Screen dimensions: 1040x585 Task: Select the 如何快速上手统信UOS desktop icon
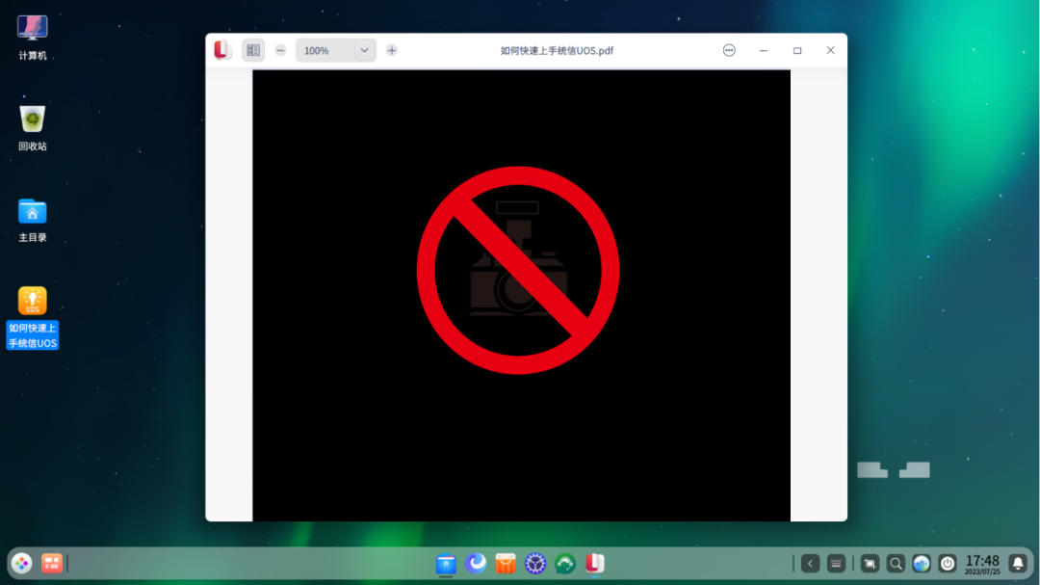(x=33, y=318)
